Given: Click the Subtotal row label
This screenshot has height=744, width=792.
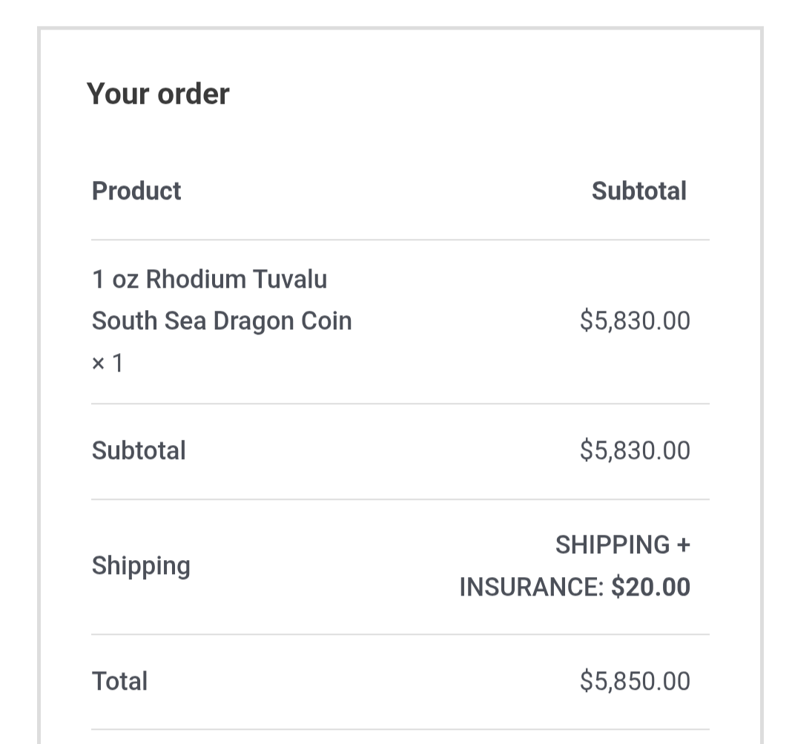Looking at the screenshot, I should click(139, 451).
